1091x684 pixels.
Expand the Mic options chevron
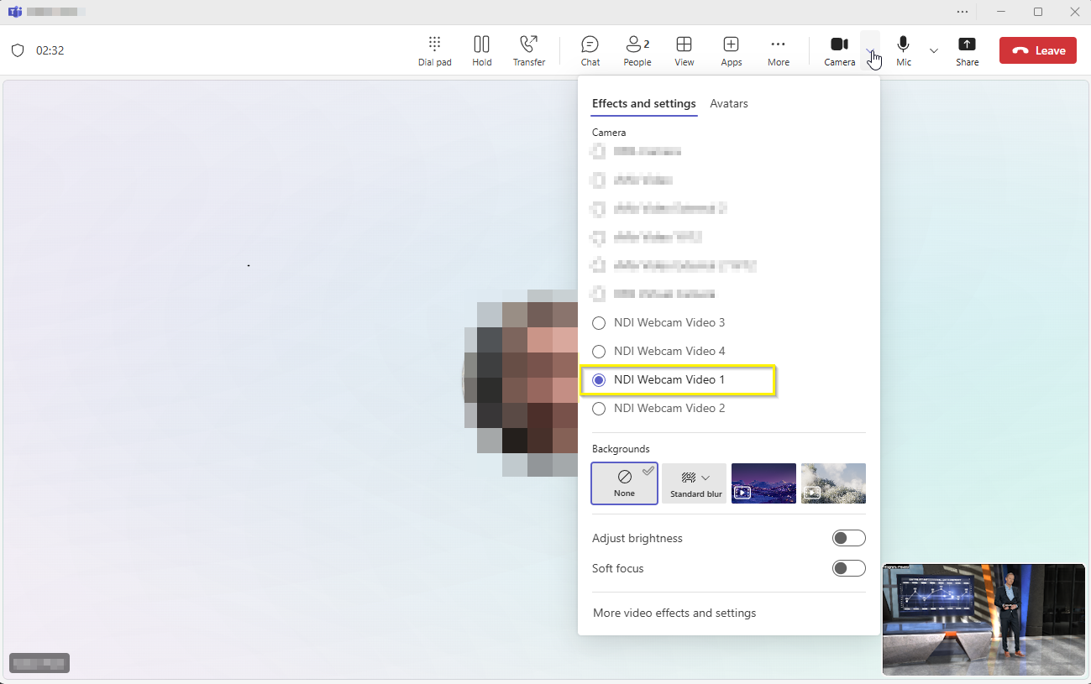933,50
